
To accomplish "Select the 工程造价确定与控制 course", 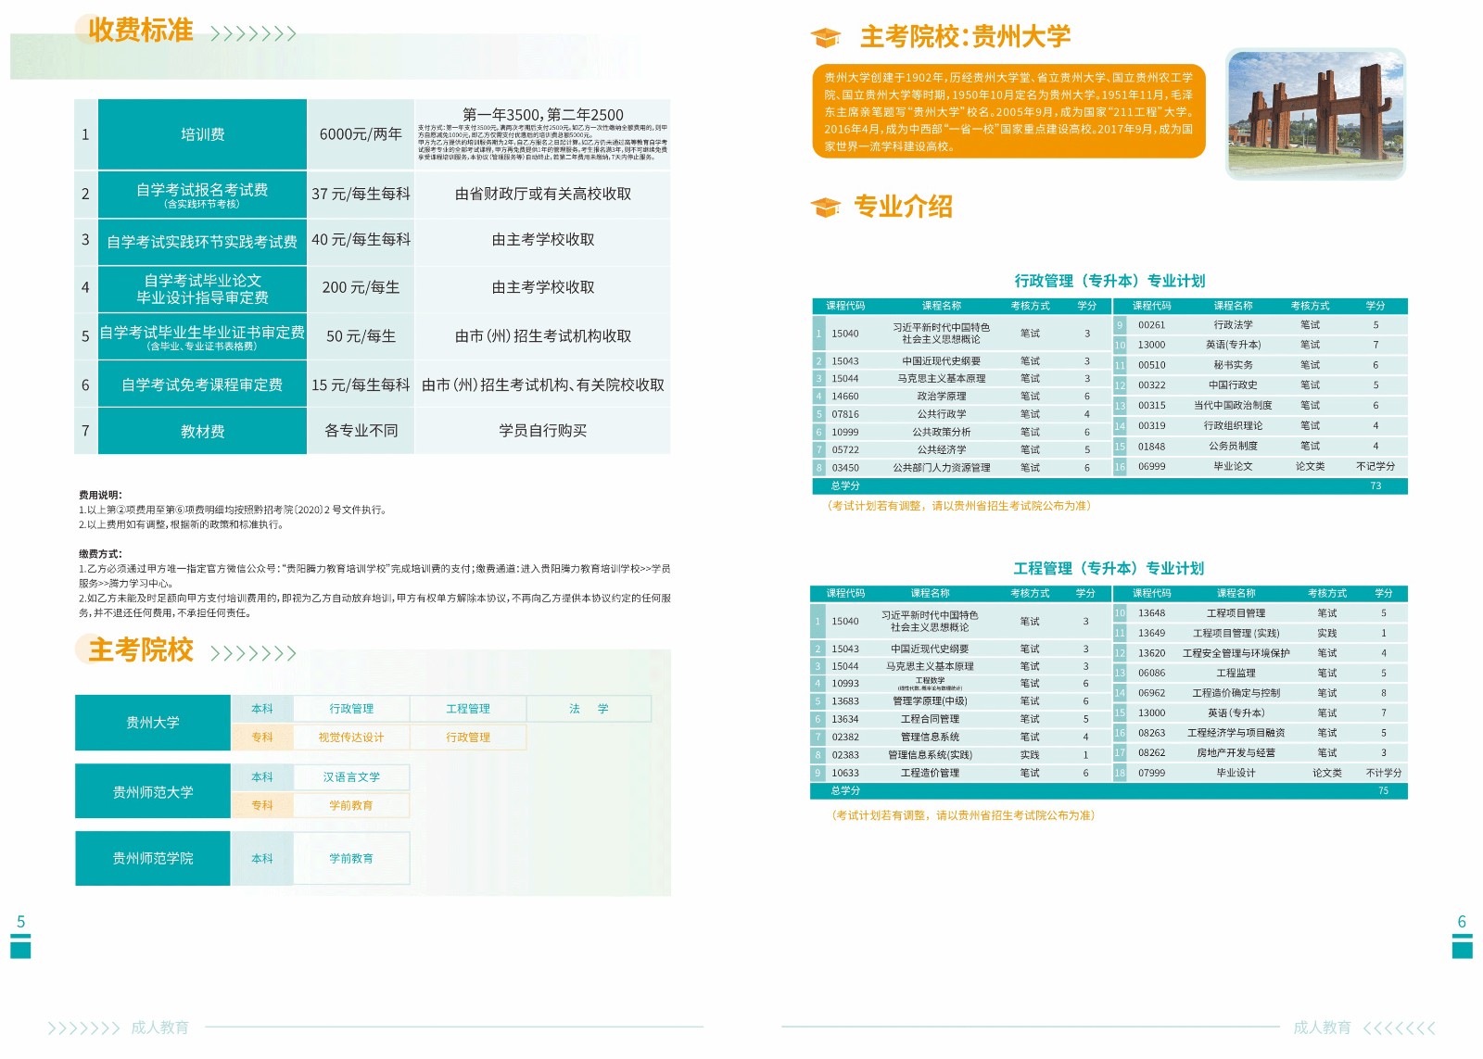I will tap(1236, 693).
